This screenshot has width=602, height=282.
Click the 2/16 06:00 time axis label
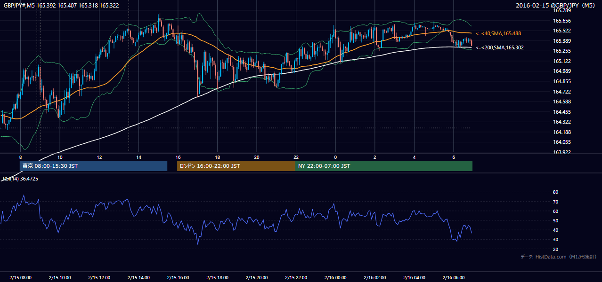pyautogui.click(x=454, y=278)
